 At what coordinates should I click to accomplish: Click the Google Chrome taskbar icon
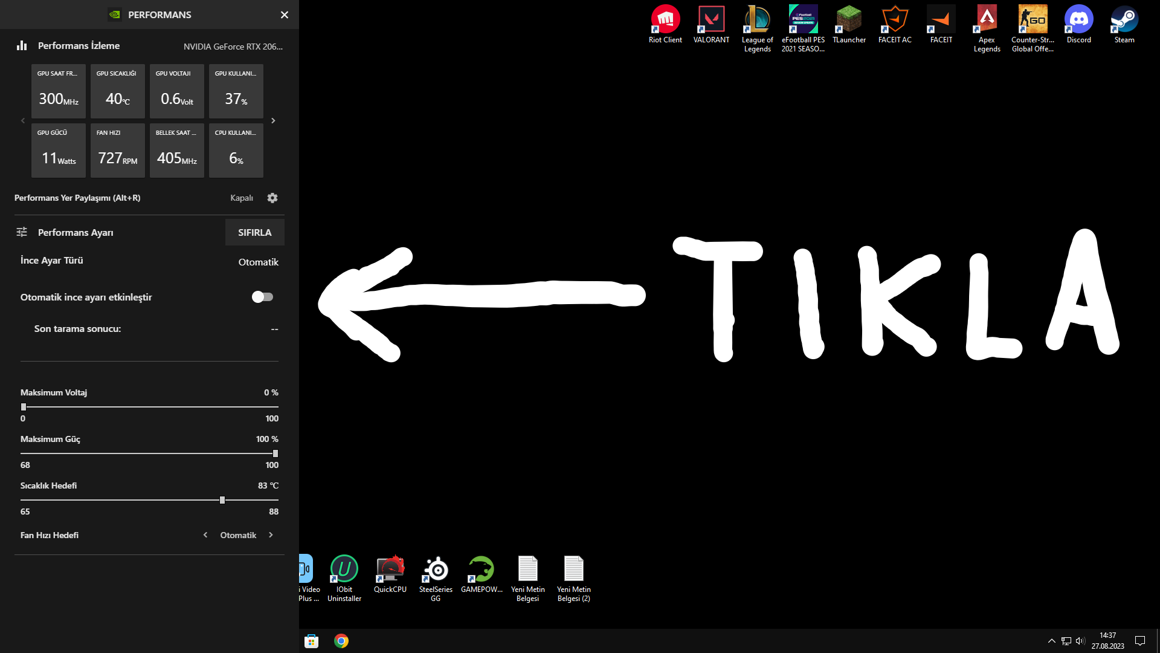[341, 641]
